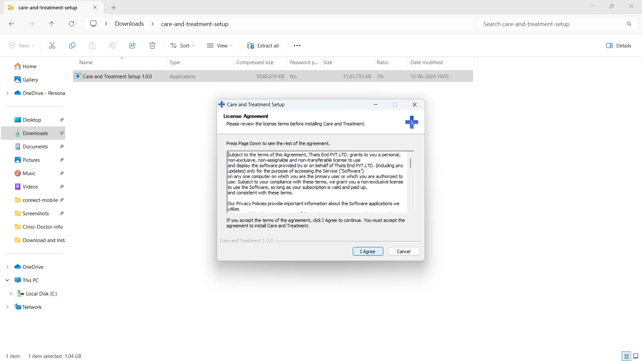Select Care and Treatment Setup application file
Viewport: 642px width, 361px height.
tap(117, 76)
